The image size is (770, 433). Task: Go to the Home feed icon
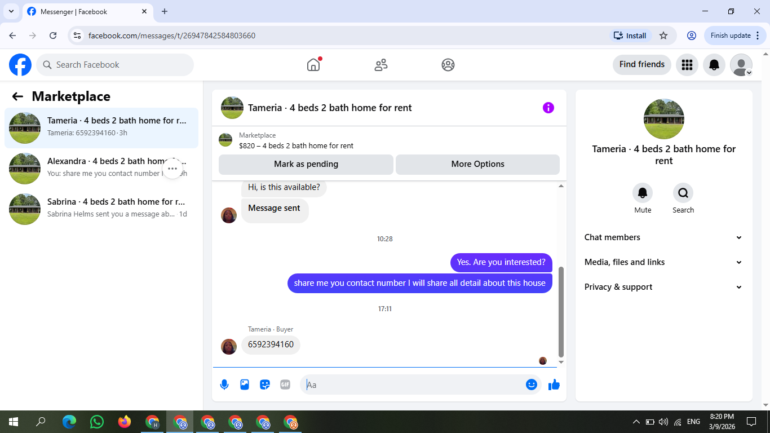tap(313, 65)
